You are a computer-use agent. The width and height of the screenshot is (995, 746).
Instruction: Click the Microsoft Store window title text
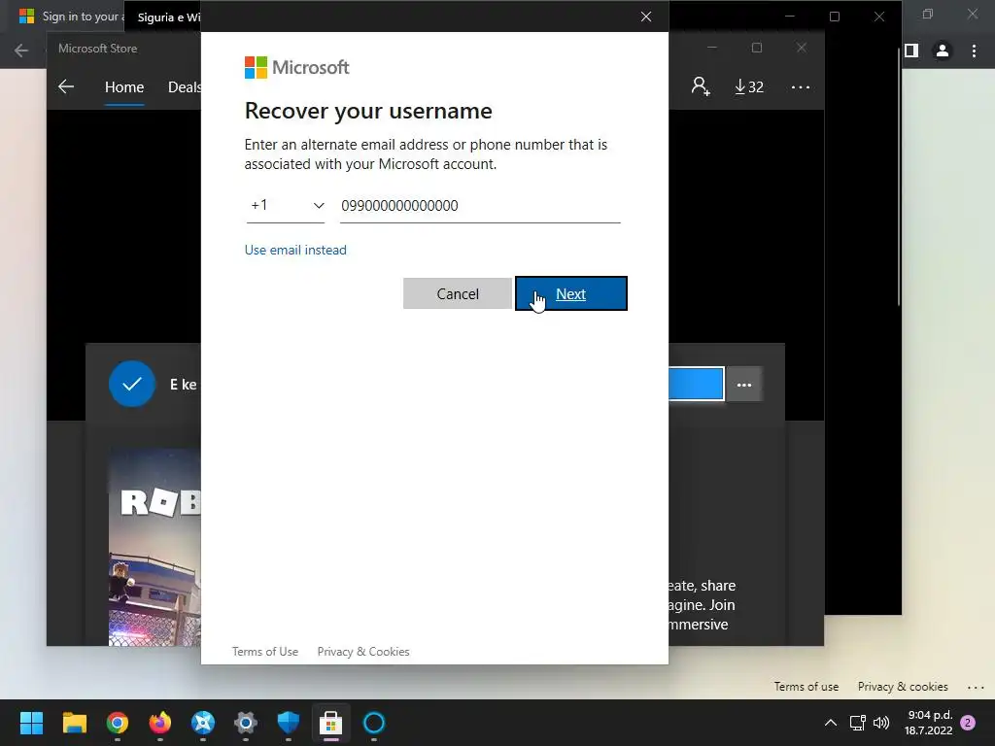pyautogui.click(x=98, y=49)
